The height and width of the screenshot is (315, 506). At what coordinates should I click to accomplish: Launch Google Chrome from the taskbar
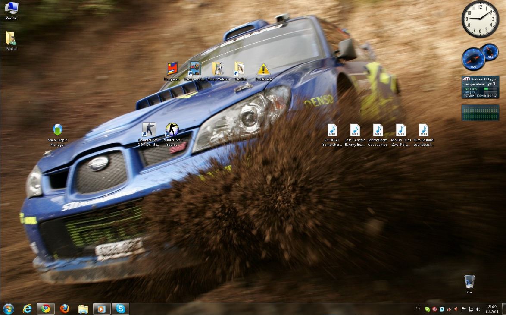point(46,309)
